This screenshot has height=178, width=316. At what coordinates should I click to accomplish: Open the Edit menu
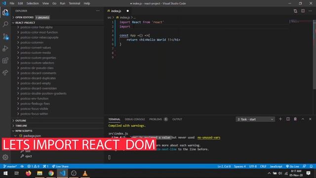point(20,3)
